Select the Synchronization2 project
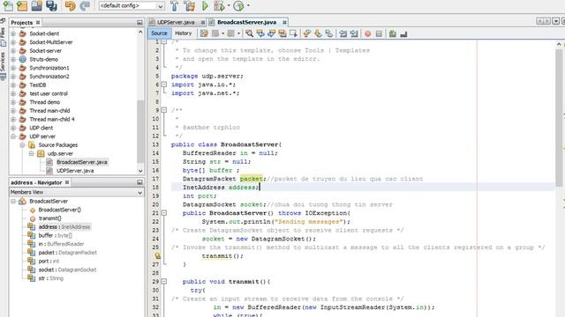 [x=49, y=77]
